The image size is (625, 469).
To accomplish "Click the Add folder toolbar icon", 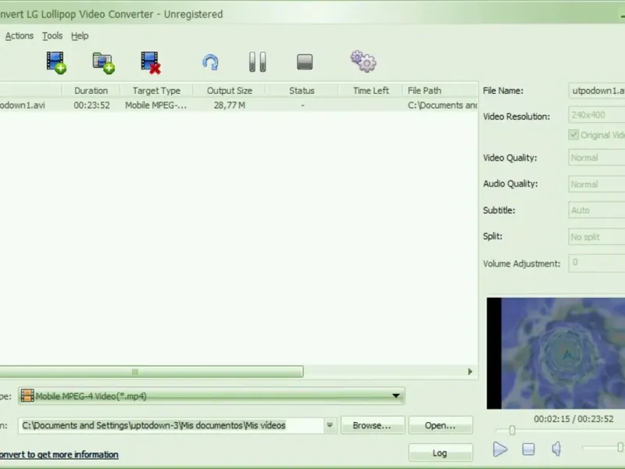I will tap(104, 63).
